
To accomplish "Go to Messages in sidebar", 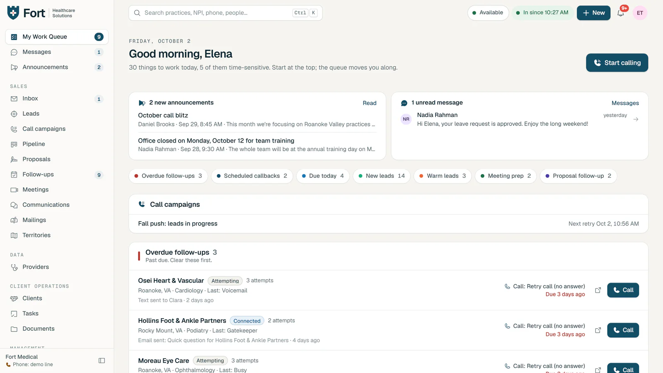I will click(57, 52).
